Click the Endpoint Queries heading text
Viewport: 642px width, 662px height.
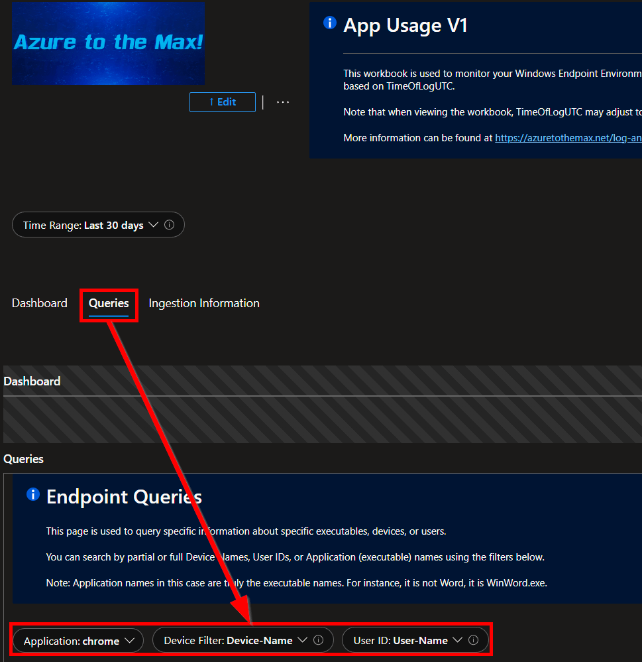click(124, 497)
